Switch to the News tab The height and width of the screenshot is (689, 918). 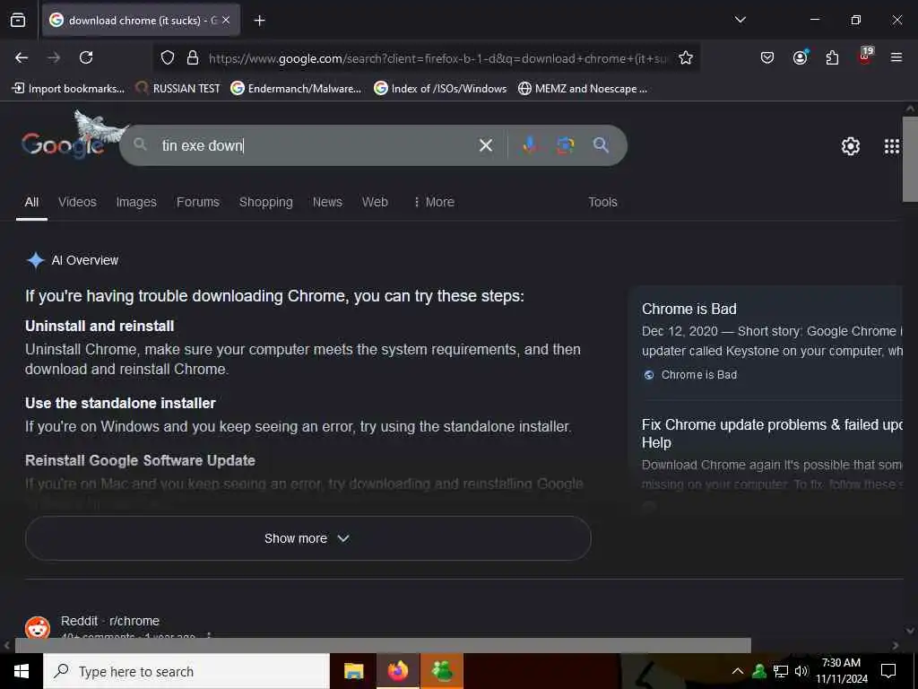327,202
